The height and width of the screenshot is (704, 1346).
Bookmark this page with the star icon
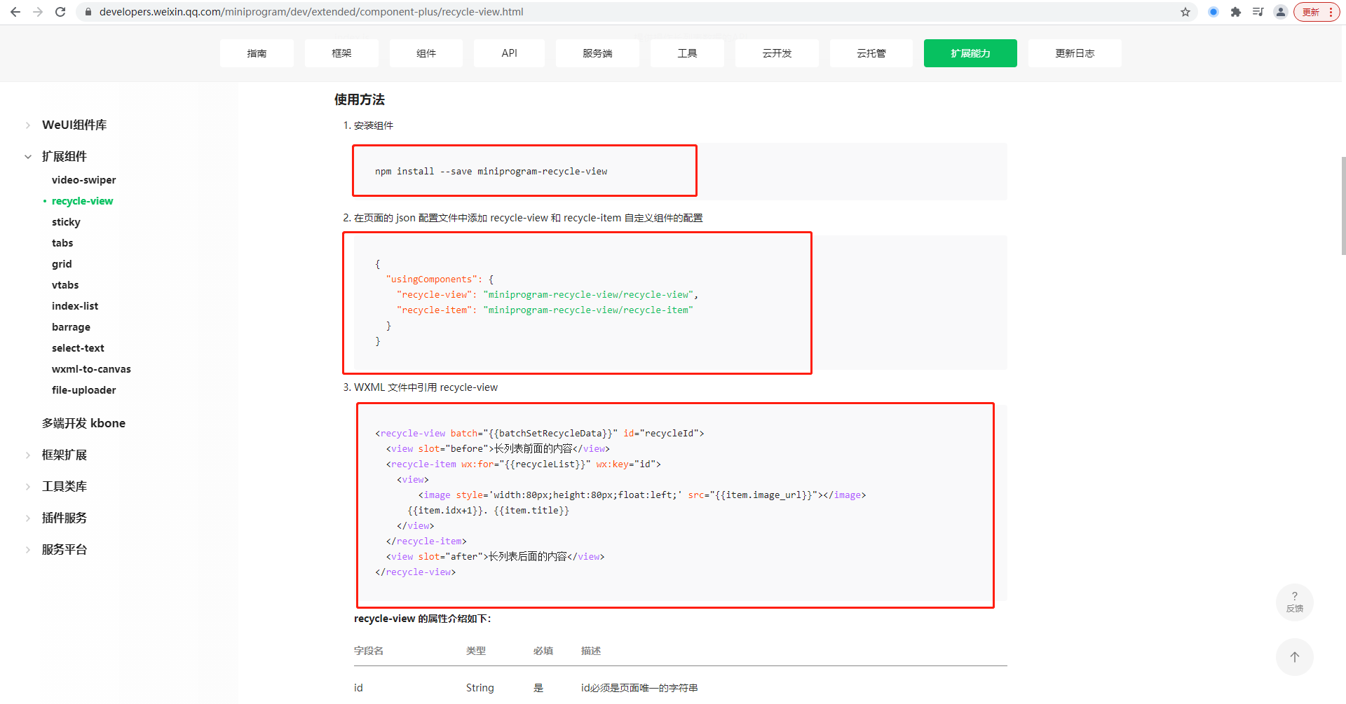[1185, 12]
